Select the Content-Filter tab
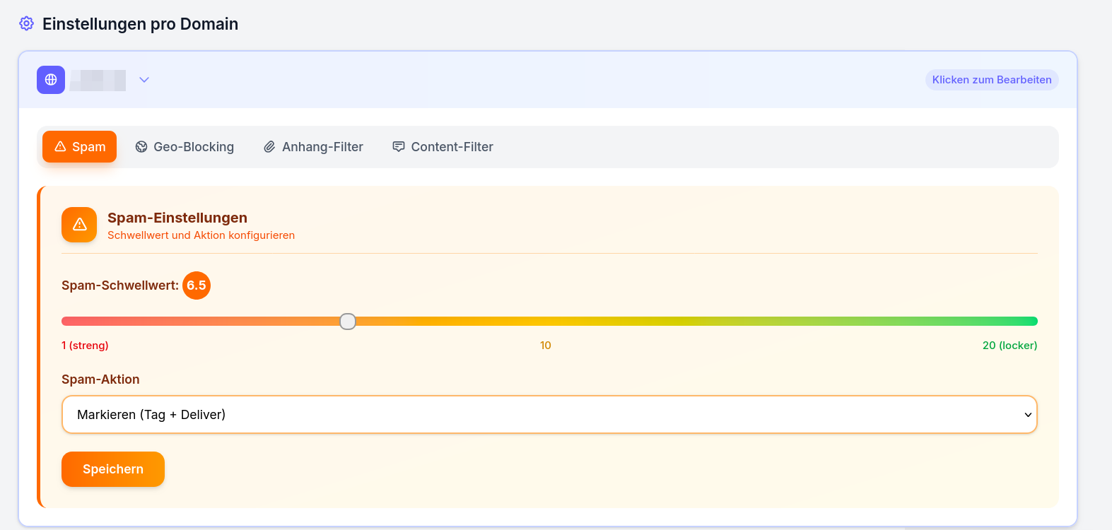Image resolution: width=1112 pixels, height=530 pixels. point(443,147)
